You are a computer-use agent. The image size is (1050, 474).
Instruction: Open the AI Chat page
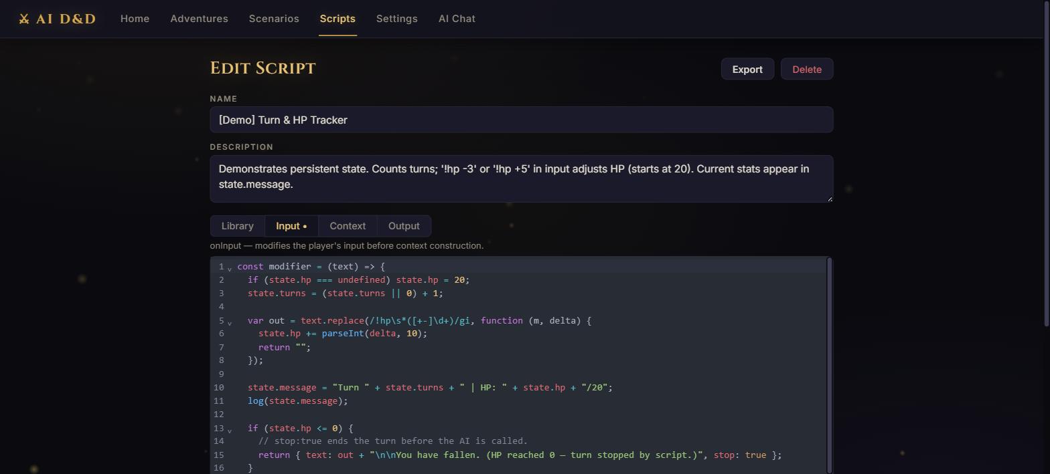pyautogui.click(x=457, y=19)
